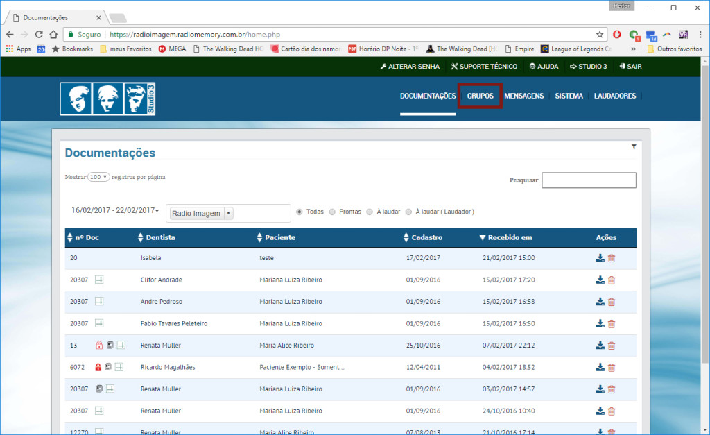This screenshot has height=435, width=710.
Task: Download the Ricardo Magalhães documentation
Action: [600, 367]
